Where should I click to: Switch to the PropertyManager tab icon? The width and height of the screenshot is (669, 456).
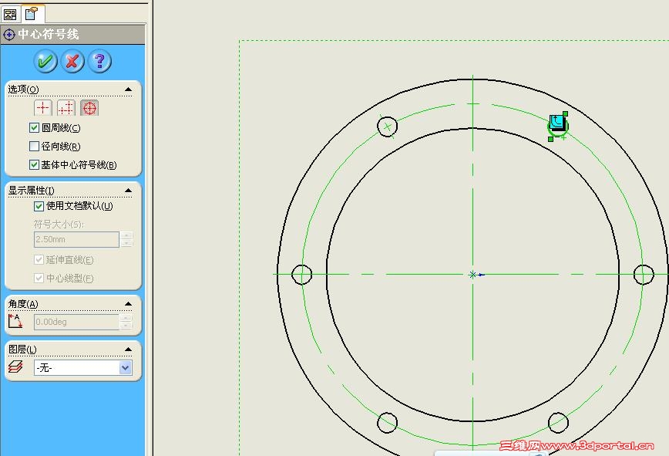click(x=32, y=14)
